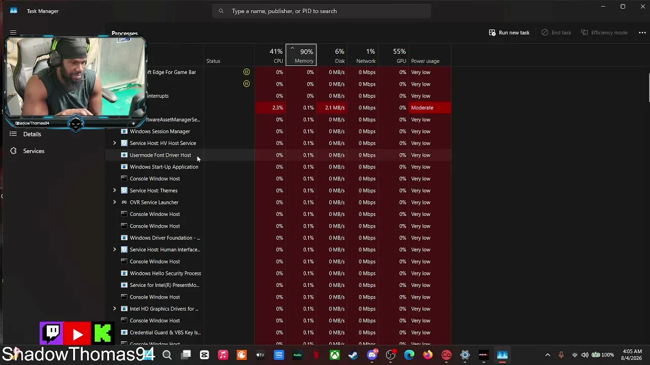Launch CapCut from the taskbar

point(205,355)
